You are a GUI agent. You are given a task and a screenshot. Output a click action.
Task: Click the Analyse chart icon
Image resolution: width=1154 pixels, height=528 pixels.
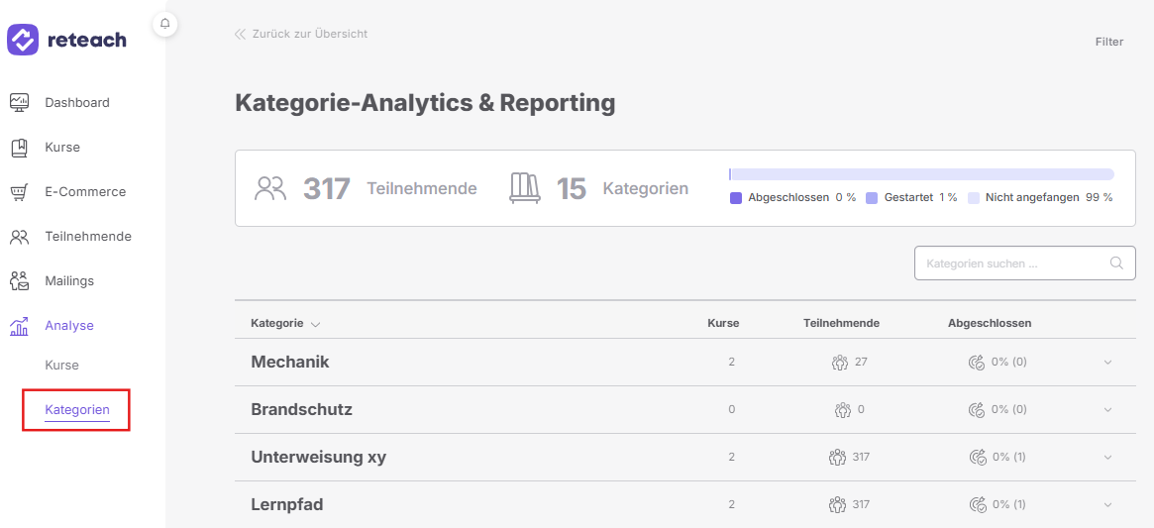pyautogui.click(x=19, y=326)
